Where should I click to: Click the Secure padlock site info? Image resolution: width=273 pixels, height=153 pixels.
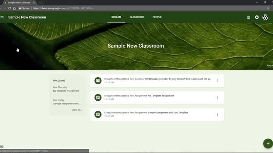click(x=24, y=8)
